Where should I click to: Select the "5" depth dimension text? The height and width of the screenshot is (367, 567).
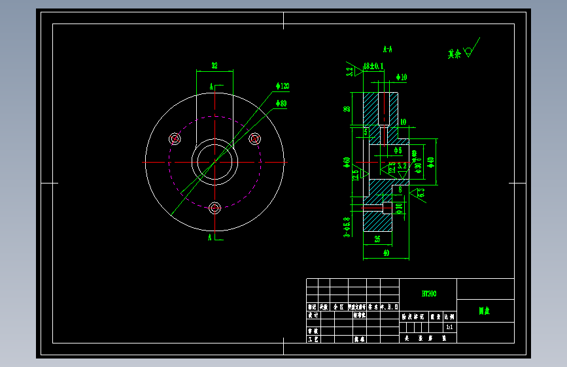pyautogui.click(x=366, y=132)
